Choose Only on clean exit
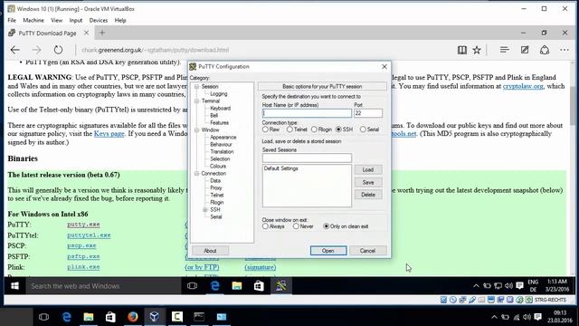 coord(327,226)
